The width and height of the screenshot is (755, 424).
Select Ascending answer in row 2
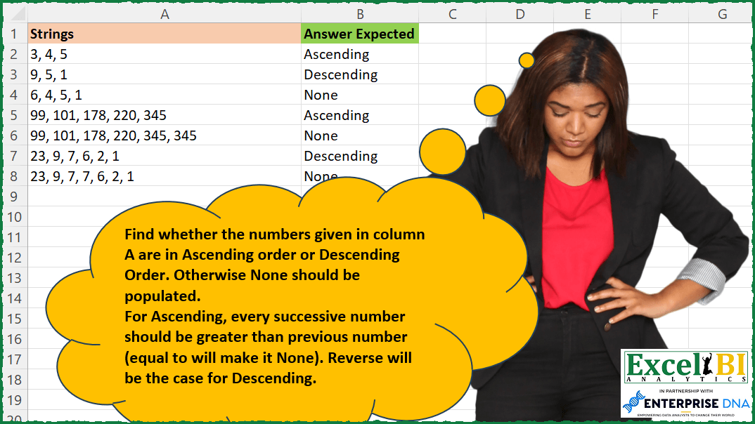point(360,54)
